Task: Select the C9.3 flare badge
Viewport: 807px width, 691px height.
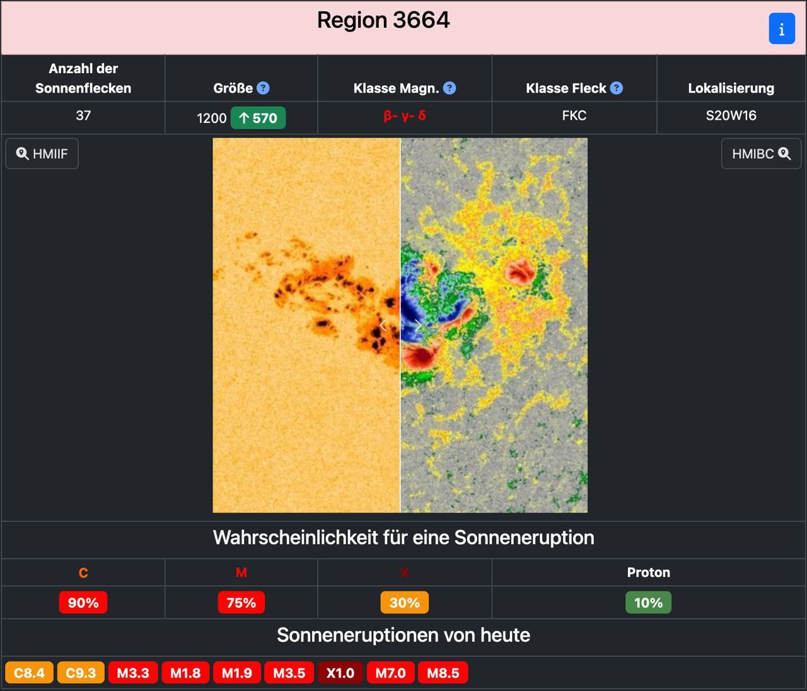Action: 81,673
